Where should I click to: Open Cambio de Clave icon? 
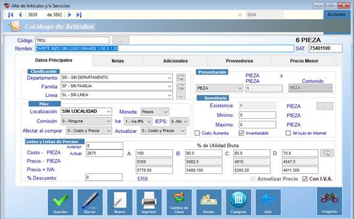(179, 202)
